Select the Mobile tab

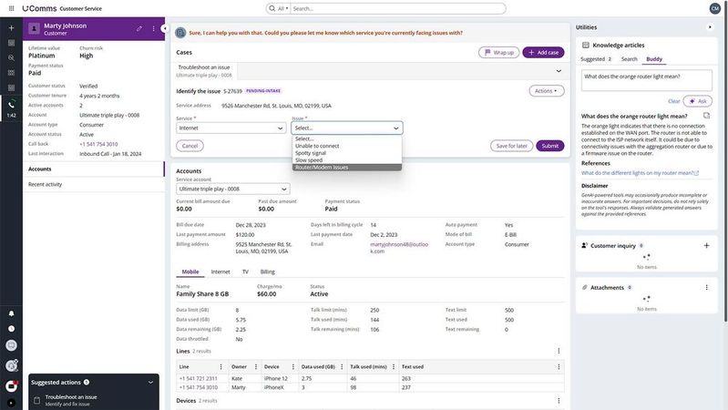190,272
